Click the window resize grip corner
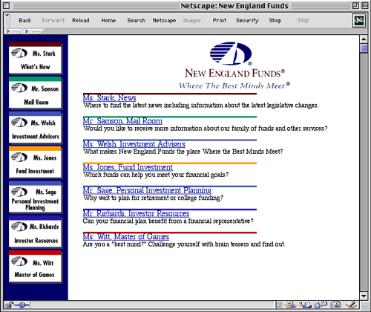Screen dimensions: 371x312 coord(364,305)
